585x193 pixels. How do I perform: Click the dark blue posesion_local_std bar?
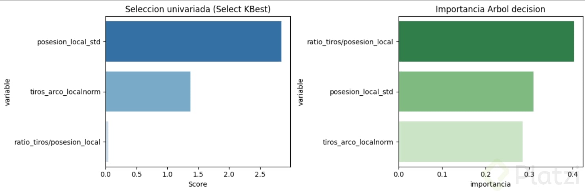[193, 42]
